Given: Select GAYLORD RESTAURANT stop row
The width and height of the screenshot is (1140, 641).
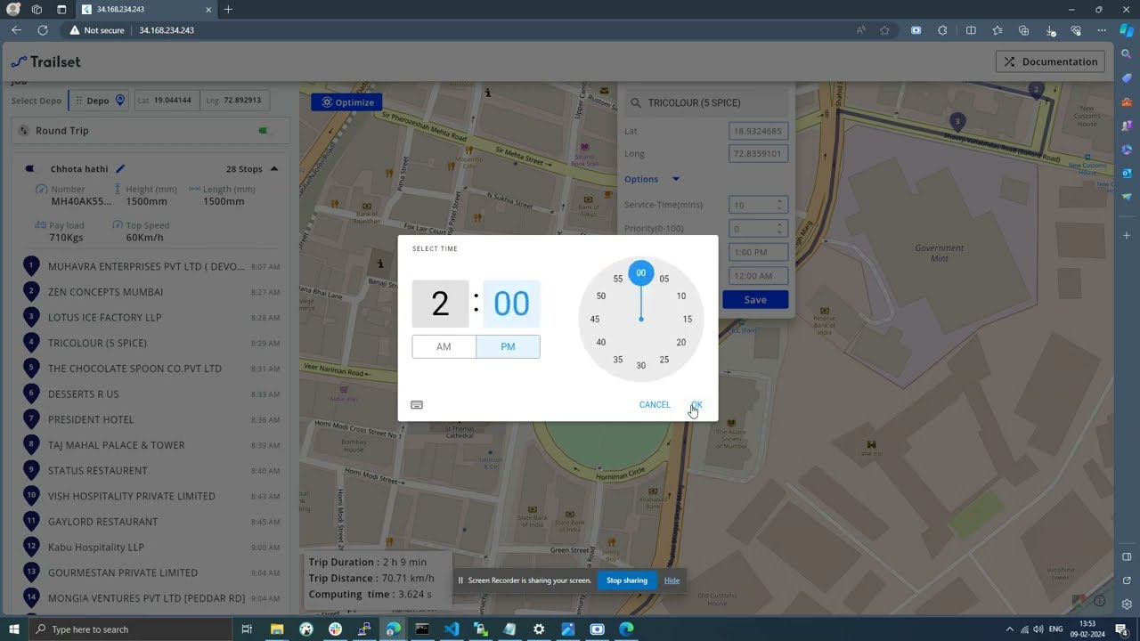Looking at the screenshot, I should [x=151, y=522].
